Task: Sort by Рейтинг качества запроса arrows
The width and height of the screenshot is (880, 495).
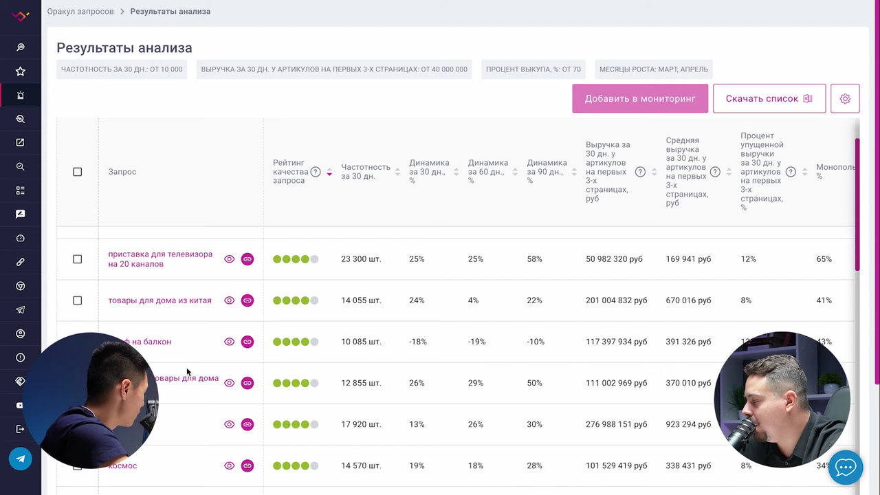Action: 329,172
